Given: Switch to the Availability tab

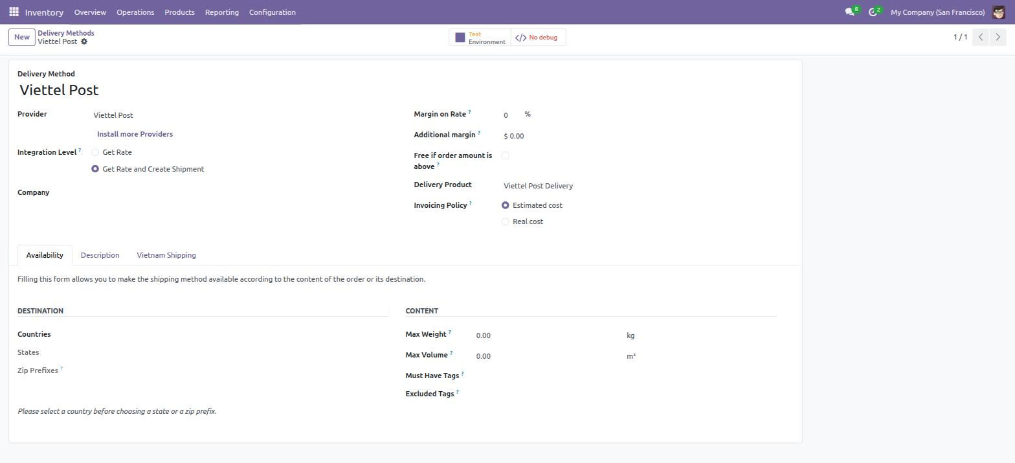Looking at the screenshot, I should point(45,255).
